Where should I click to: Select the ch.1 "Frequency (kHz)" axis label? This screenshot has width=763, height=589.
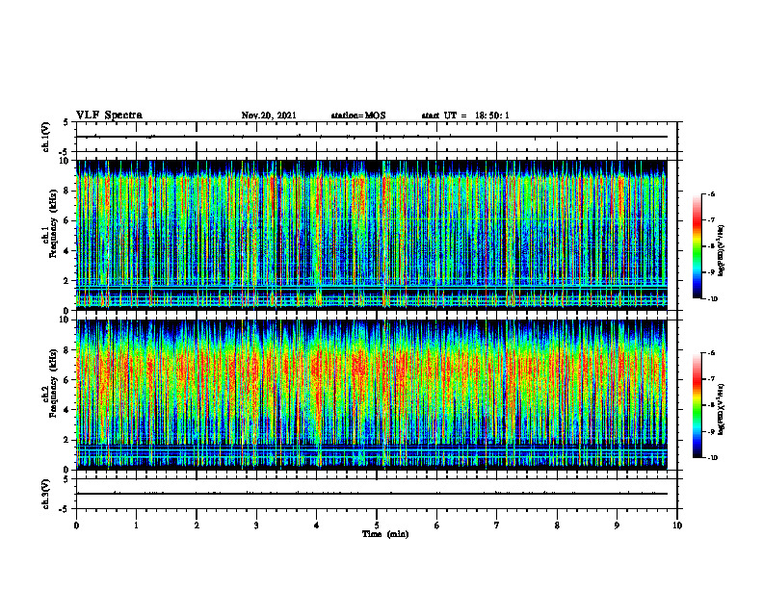pyautogui.click(x=52, y=223)
